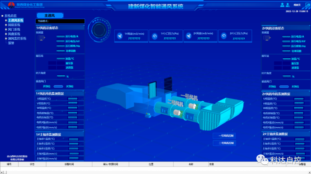Click the 报警时间 column header
Image resolution: width=311 pixels, height=174 pixels.
click(69, 164)
